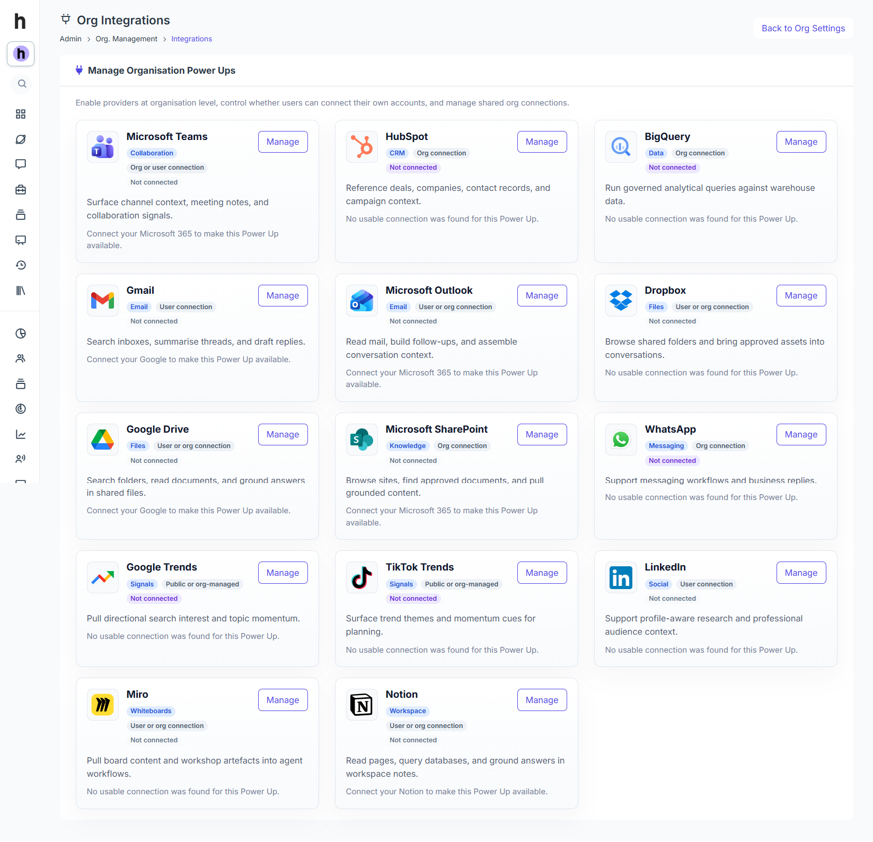The height and width of the screenshot is (842, 873).
Task: Click the Messaging tag on WhatsApp
Action: pyautogui.click(x=666, y=446)
